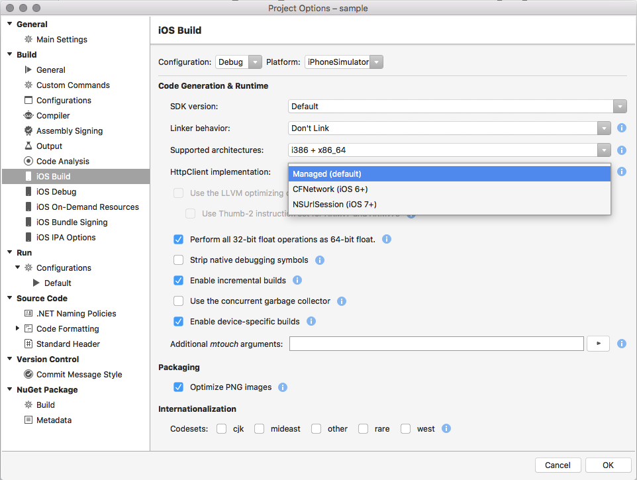Check the mideast codeset
This screenshot has width=637, height=480.
259,429
